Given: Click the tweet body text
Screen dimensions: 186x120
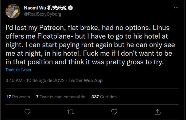Looking at the screenshot, I should (90, 45).
